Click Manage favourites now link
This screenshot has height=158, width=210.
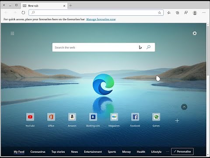(x=101, y=19)
